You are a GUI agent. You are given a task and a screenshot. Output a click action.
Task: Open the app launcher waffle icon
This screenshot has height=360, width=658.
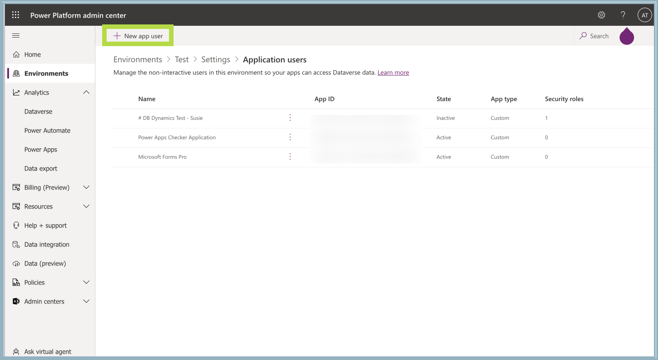pyautogui.click(x=16, y=15)
